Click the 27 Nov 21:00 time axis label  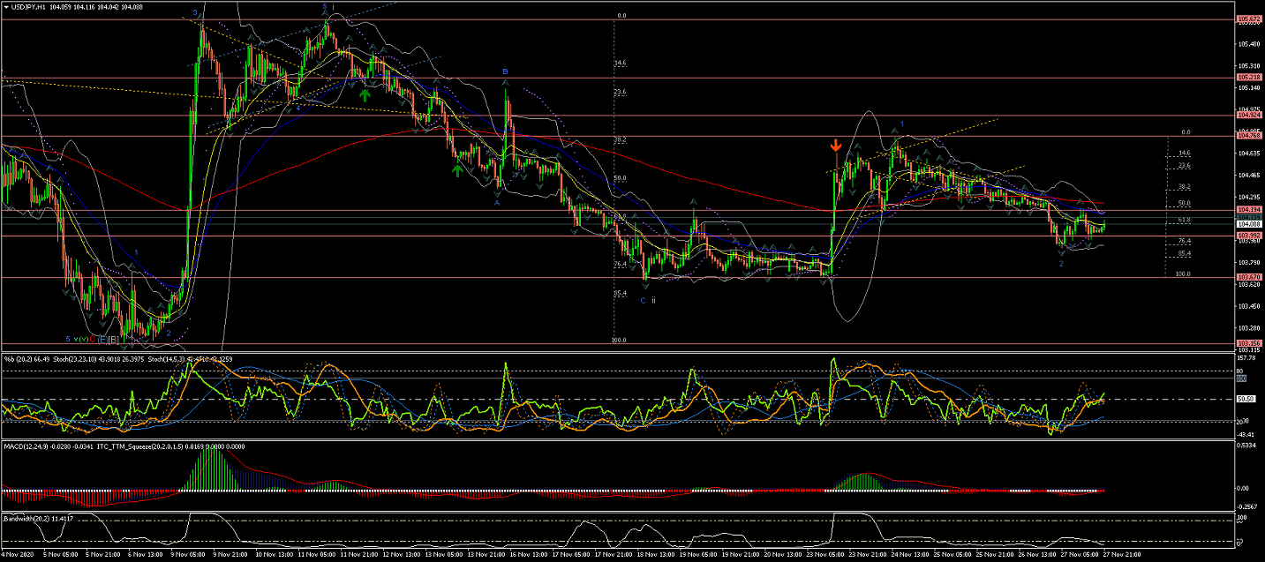tap(1117, 557)
